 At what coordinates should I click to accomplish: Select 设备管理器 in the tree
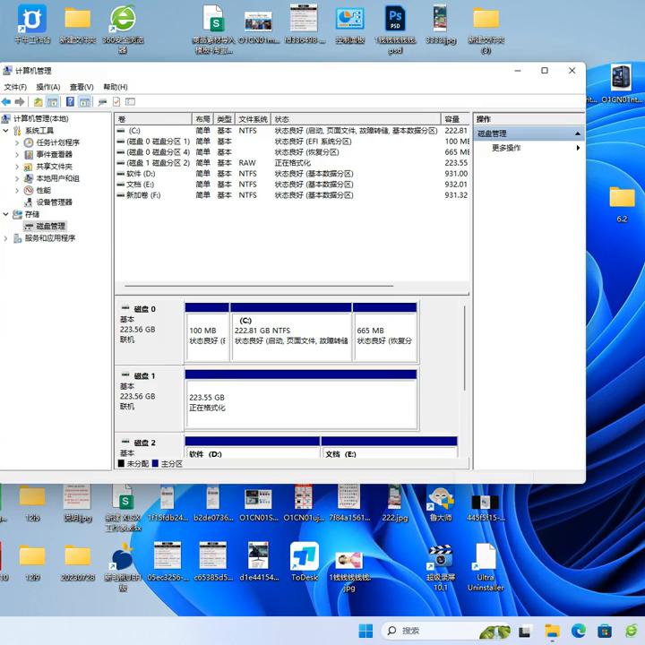(54, 202)
